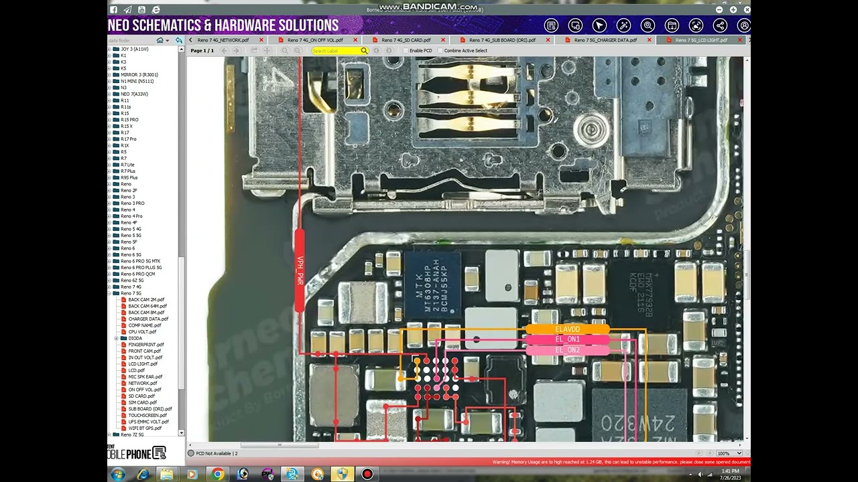Click the search magnifier in yellow Search Label box
Image resolution: width=858 pixels, height=482 pixels.
click(364, 51)
